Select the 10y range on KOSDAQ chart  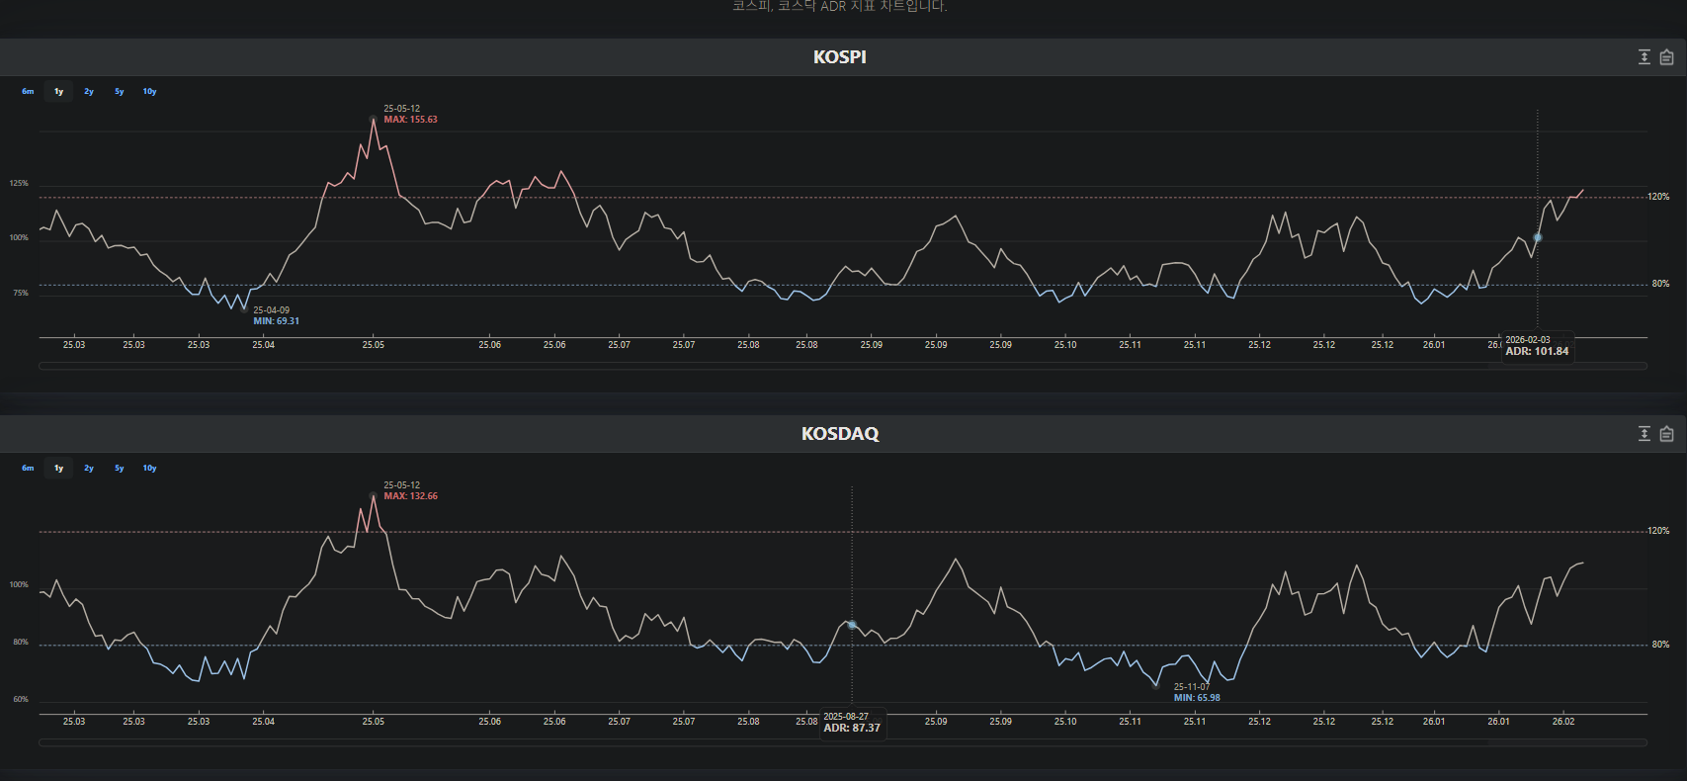(149, 469)
